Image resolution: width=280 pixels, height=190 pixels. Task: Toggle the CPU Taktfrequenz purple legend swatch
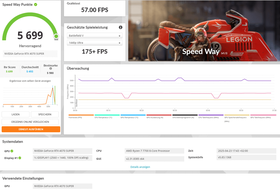211,115
